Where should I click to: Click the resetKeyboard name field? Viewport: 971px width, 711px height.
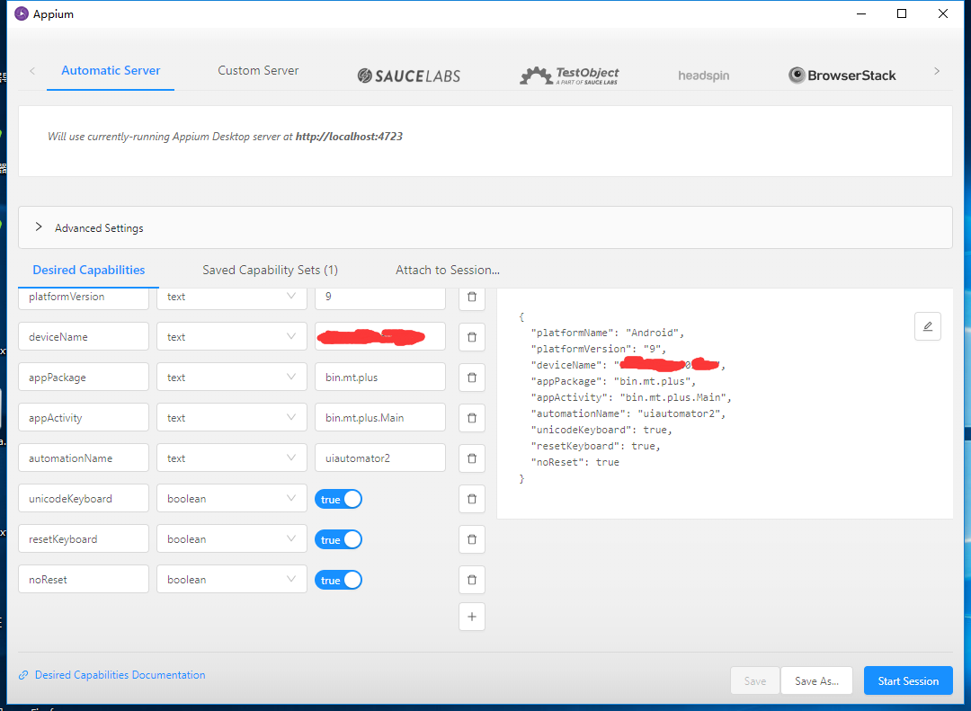click(84, 539)
